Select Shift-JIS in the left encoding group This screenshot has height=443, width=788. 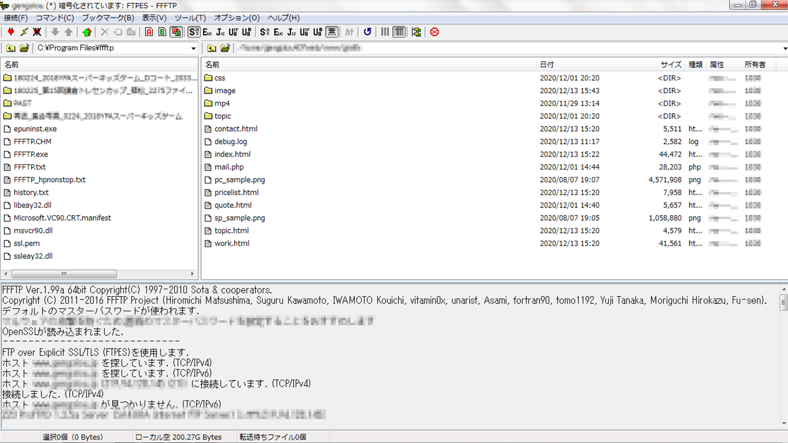194,32
